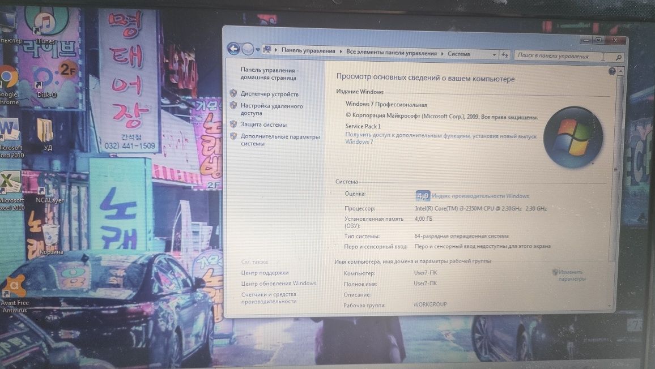Select the WORKGROUP value text

click(x=430, y=304)
